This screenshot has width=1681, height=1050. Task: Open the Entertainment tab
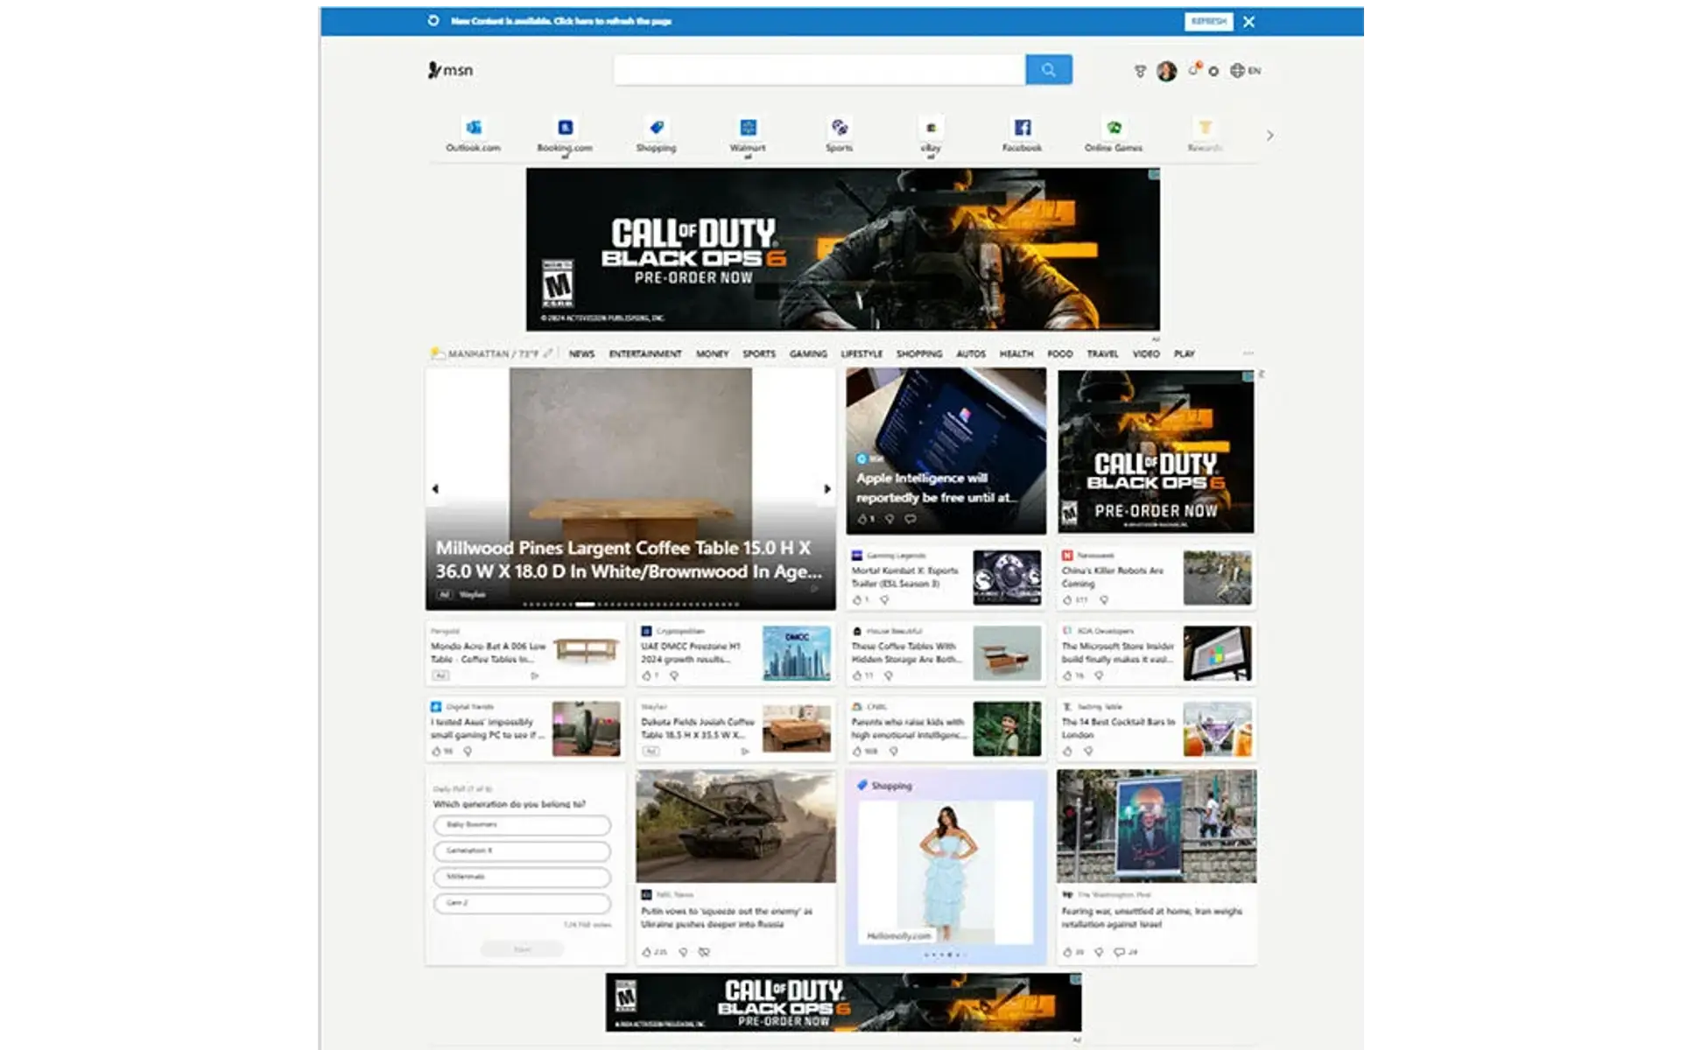pyautogui.click(x=645, y=354)
